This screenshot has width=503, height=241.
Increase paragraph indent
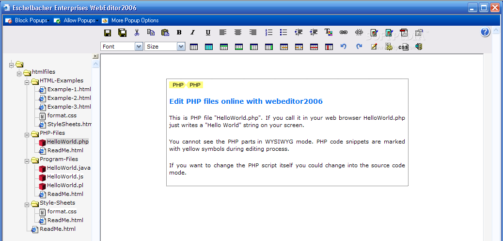[314, 32]
